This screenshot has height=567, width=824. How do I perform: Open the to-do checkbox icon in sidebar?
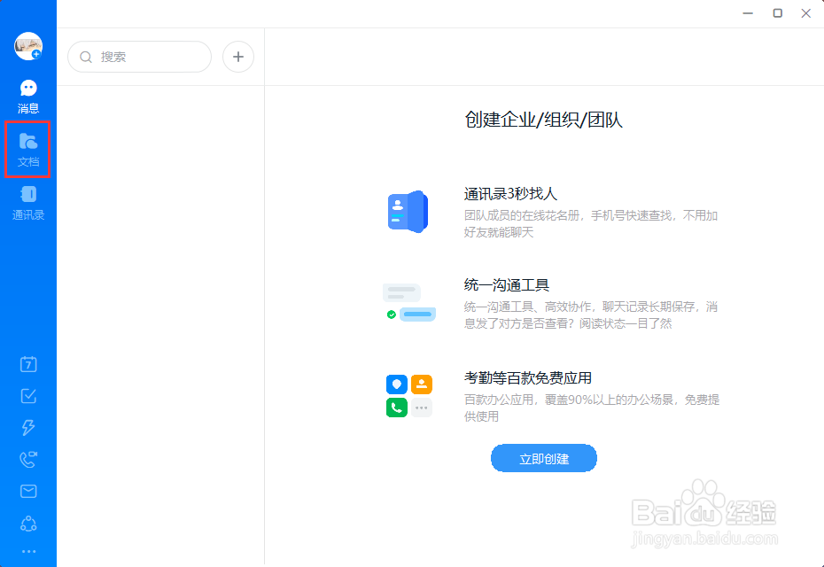tap(28, 396)
